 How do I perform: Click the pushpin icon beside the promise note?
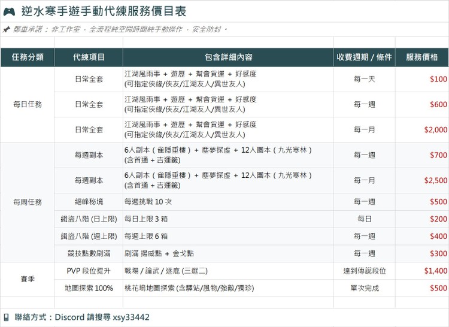pyautogui.click(x=7, y=29)
